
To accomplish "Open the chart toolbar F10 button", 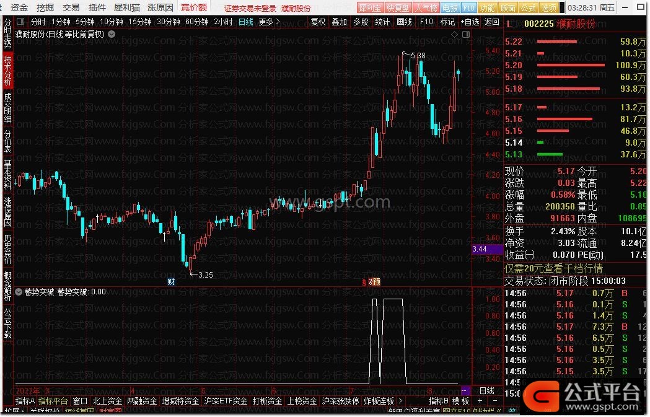I will [426, 22].
